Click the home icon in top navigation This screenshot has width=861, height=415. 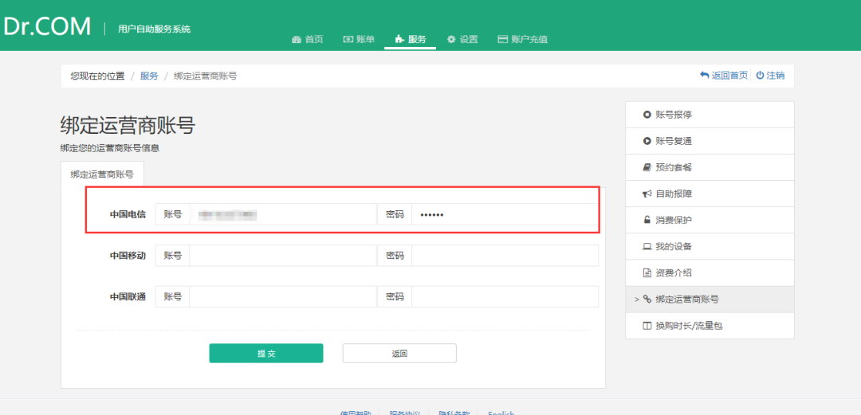297,40
